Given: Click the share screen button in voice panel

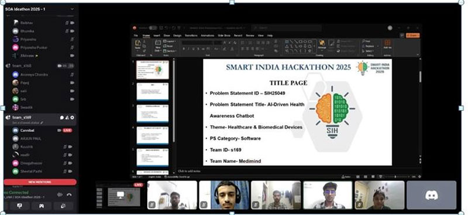Looking at the screenshot, I should point(20,206).
